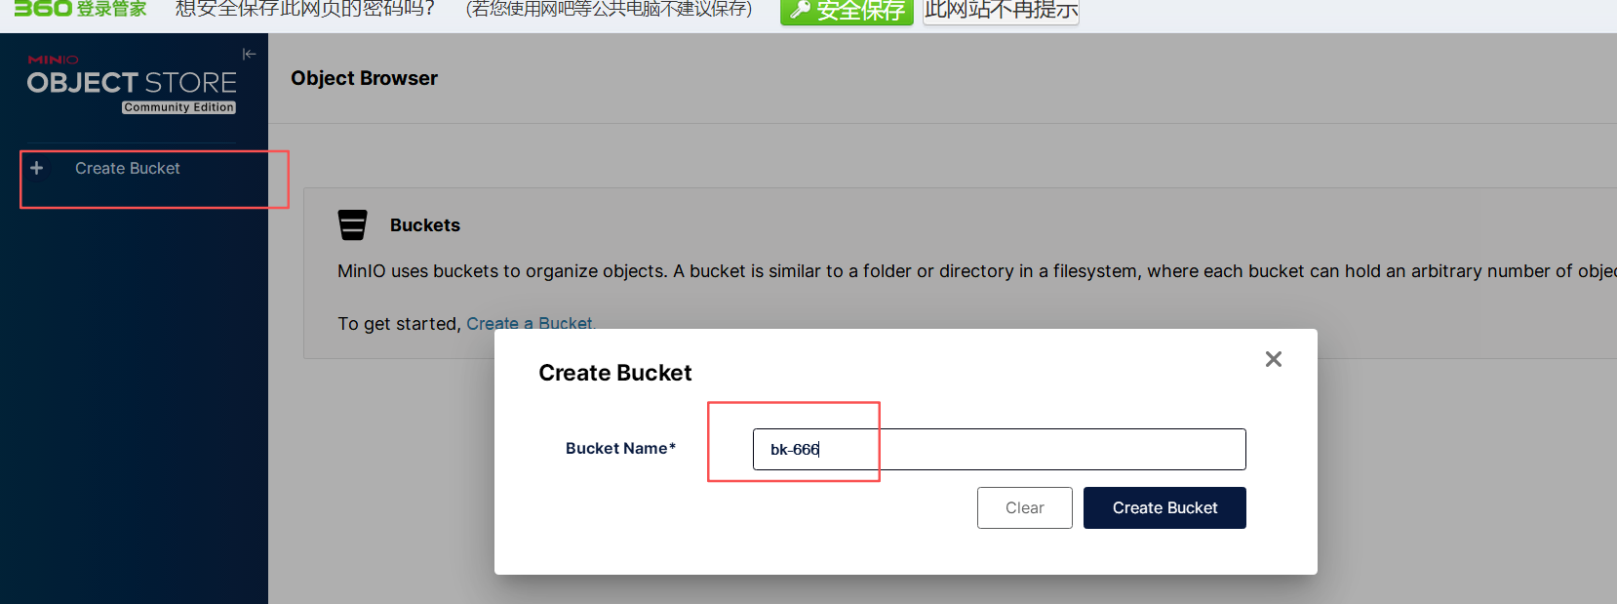Close the Create Bucket dialog with X
The image size is (1617, 604).
point(1273,359)
